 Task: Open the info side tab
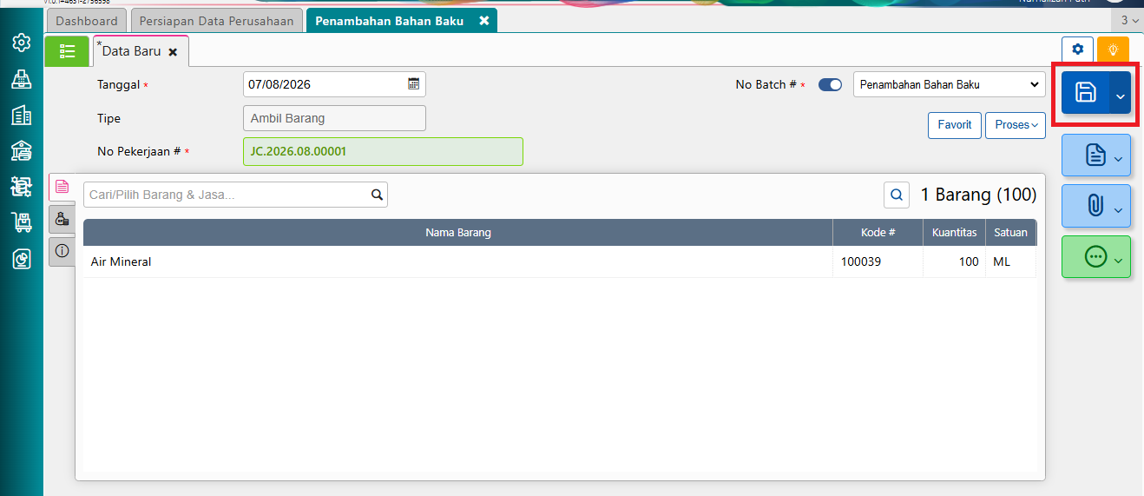[62, 251]
